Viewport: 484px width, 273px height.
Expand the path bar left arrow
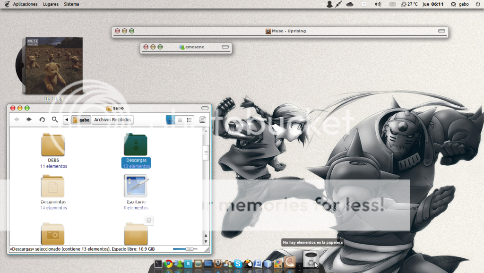tap(66, 120)
